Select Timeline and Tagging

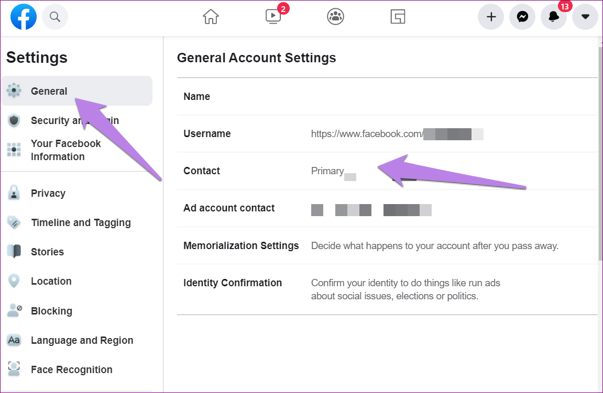[81, 222]
